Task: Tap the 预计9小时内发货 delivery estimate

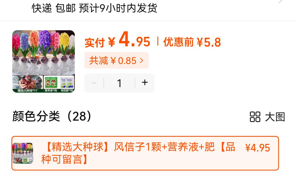Action: (118, 8)
